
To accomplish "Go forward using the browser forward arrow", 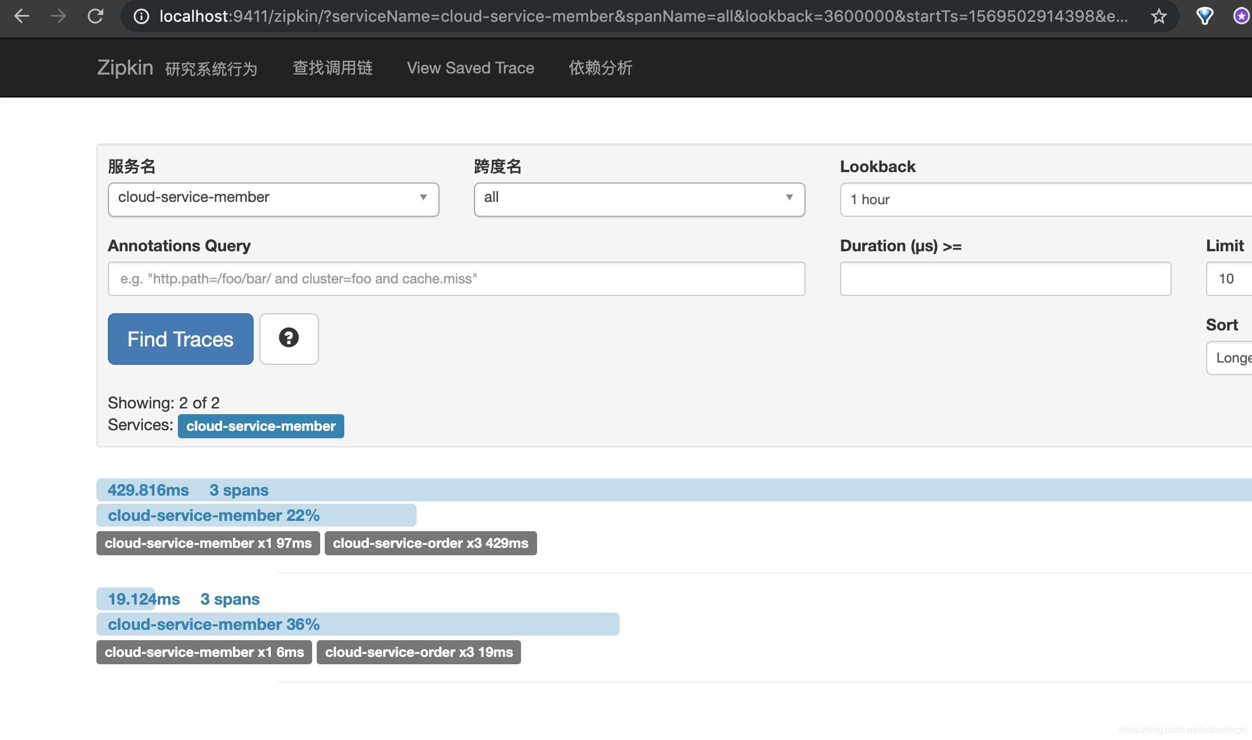I will coord(58,16).
